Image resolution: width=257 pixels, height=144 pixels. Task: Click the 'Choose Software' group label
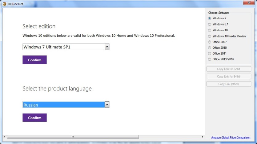218,13
